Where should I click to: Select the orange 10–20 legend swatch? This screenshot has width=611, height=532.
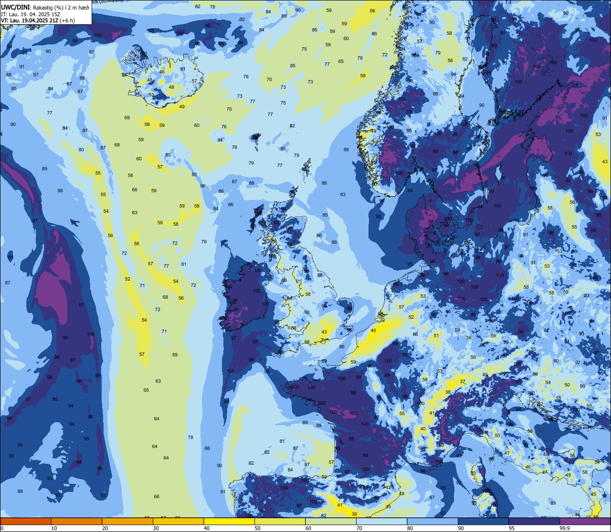click(x=76, y=521)
